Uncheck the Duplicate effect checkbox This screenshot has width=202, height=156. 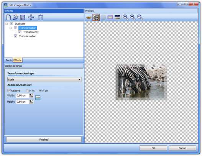11,23
